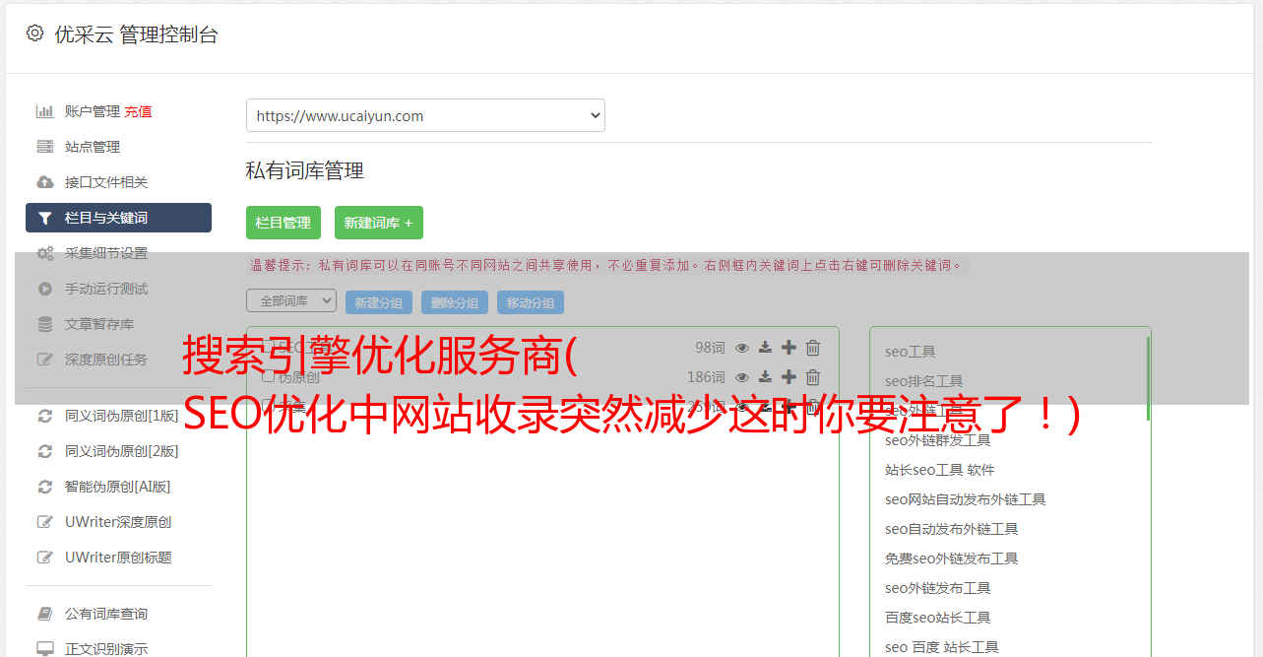
Task: View the 186词 伪原创 library with eye icon
Action: coord(742,377)
